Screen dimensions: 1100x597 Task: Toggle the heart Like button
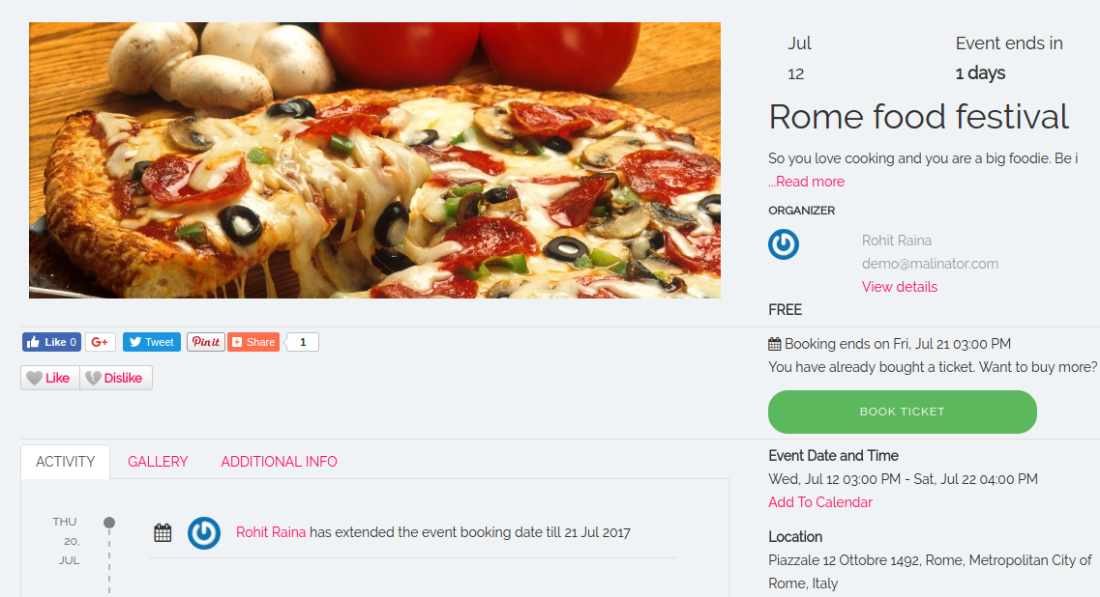click(49, 378)
